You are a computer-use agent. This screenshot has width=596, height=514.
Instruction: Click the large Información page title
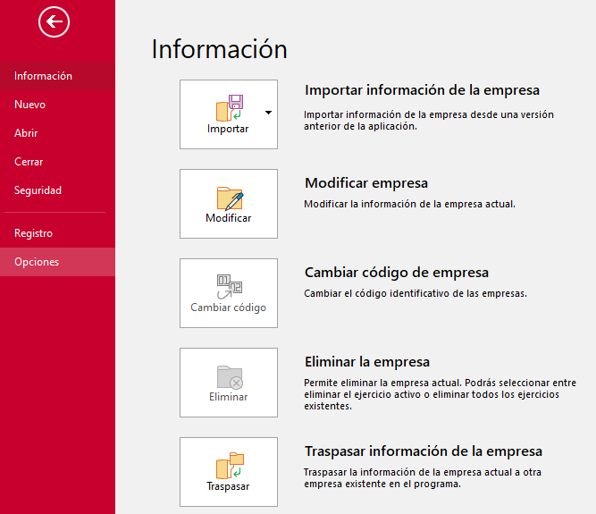[x=219, y=49]
